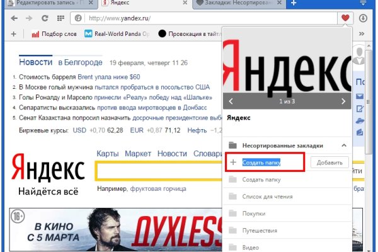
Task: Choose the Покупки folder
Action: tap(254, 214)
